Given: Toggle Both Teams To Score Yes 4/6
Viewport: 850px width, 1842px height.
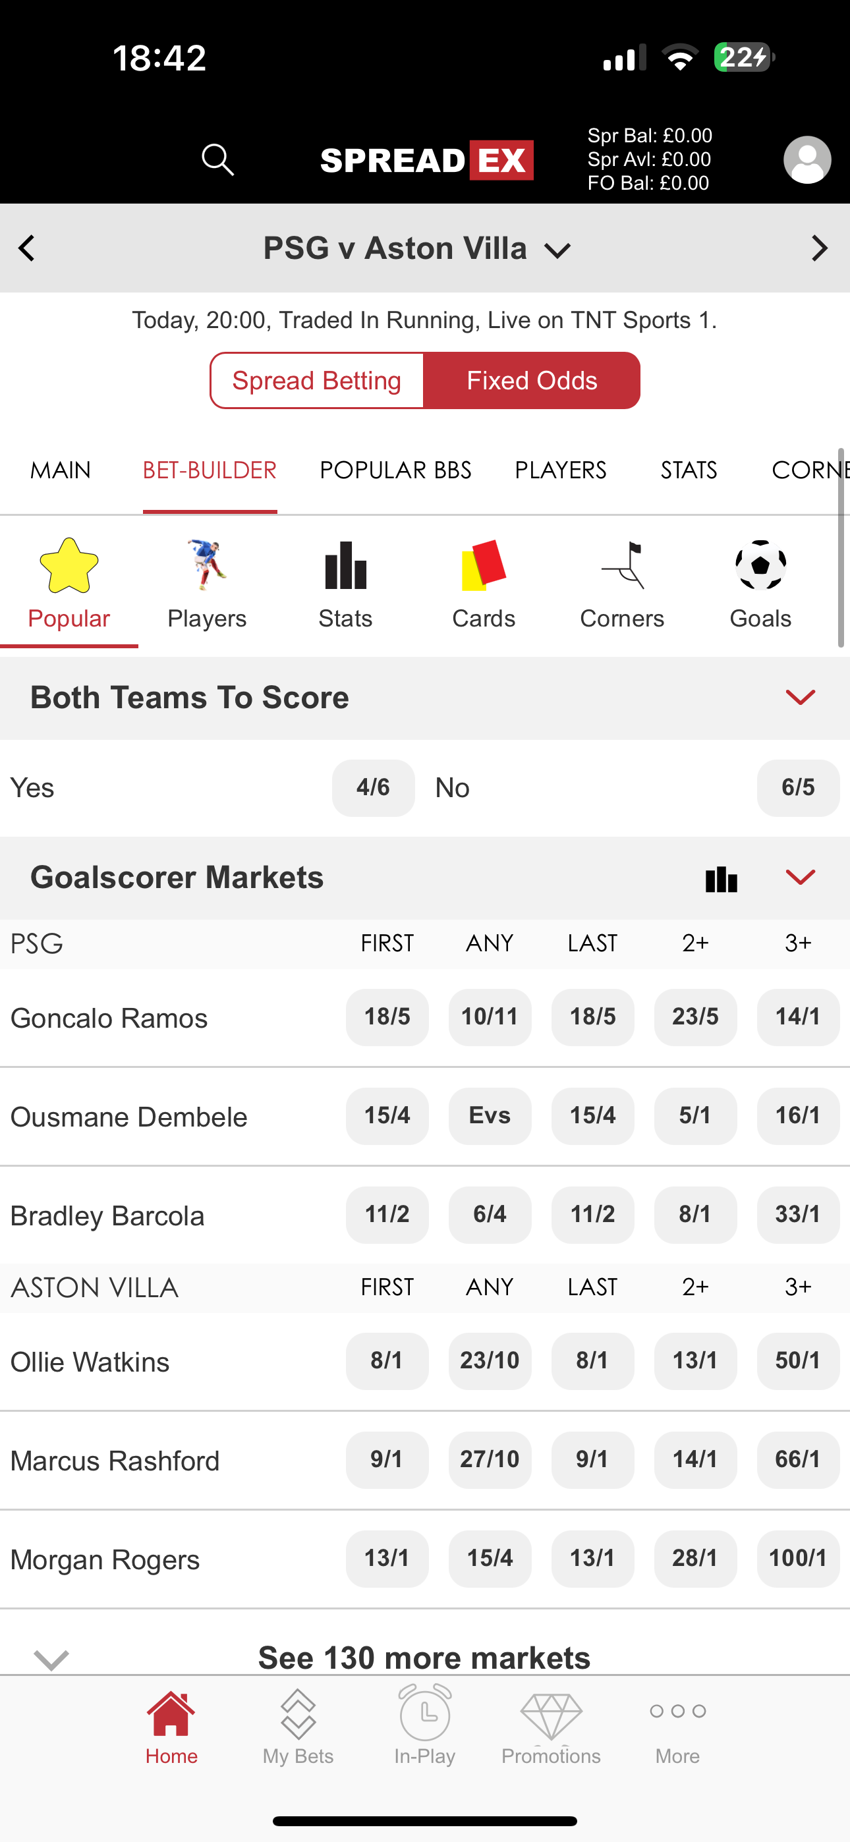Looking at the screenshot, I should click(373, 787).
